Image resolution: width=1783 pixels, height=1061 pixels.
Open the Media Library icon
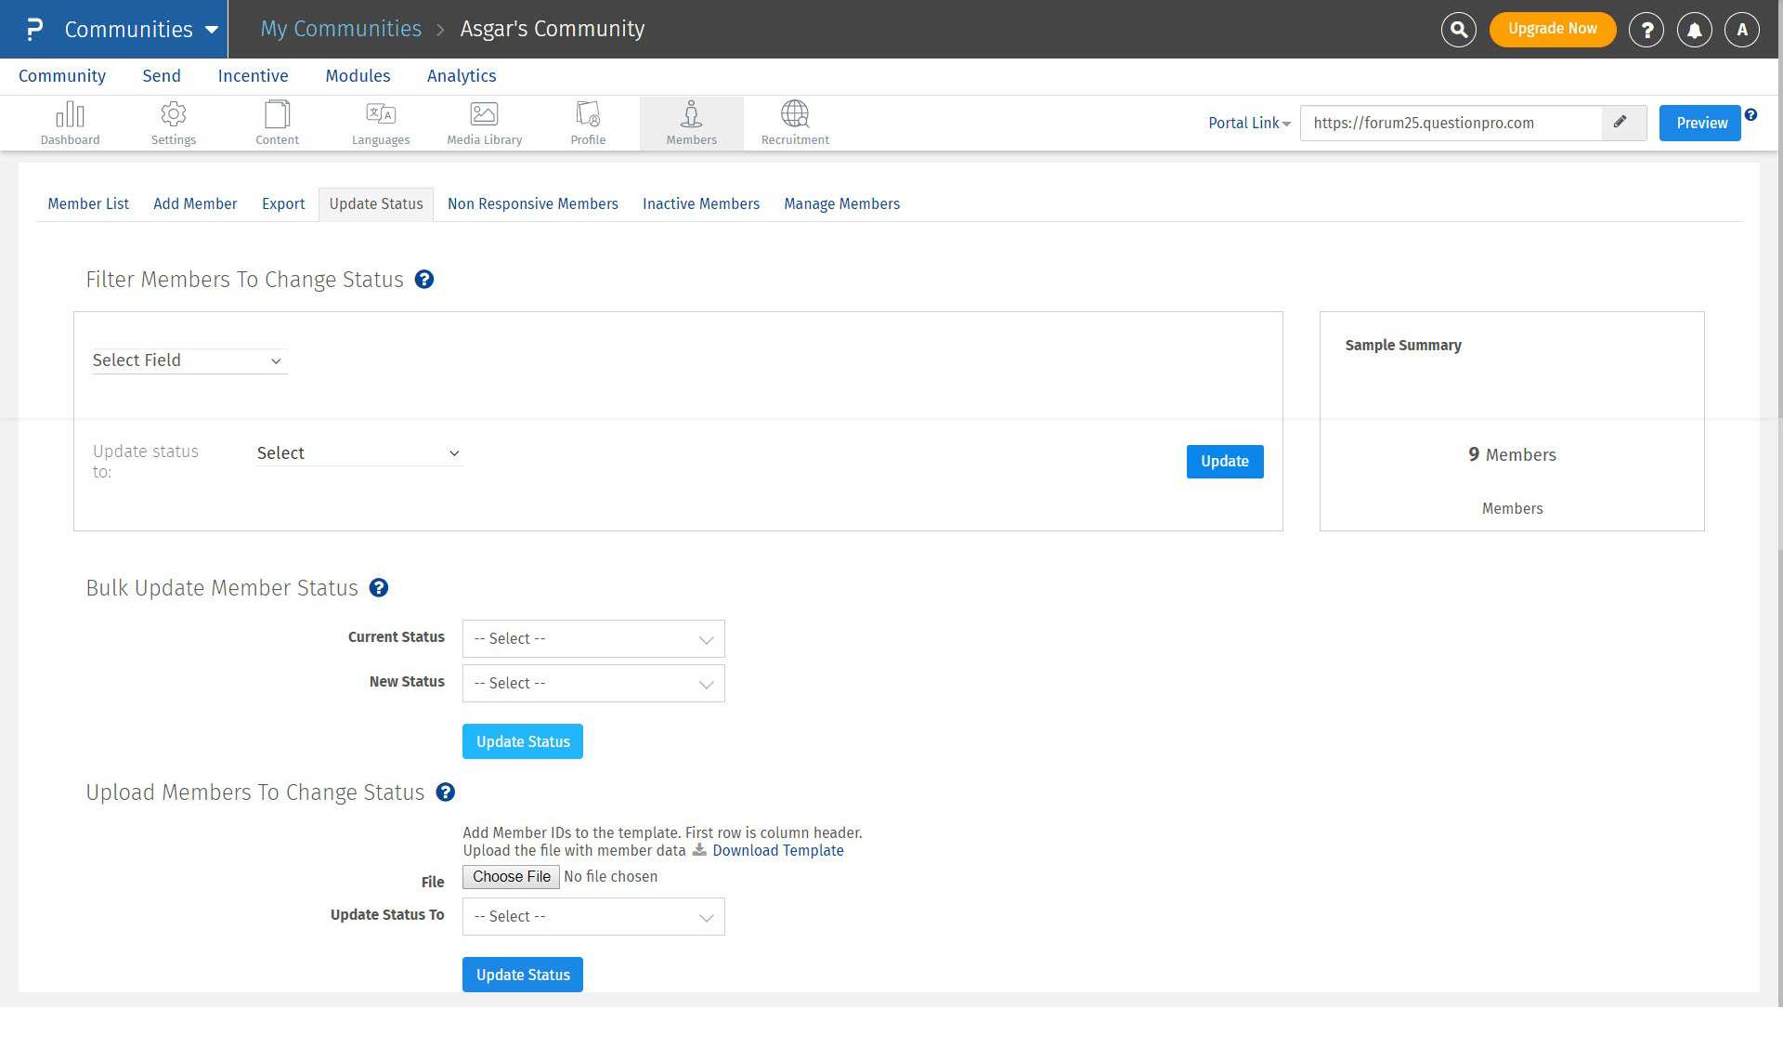484,123
